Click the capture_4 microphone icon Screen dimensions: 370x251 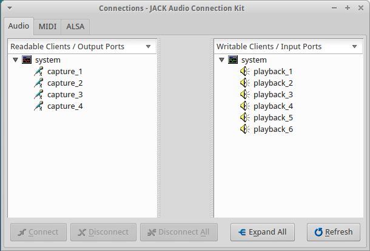click(39, 106)
